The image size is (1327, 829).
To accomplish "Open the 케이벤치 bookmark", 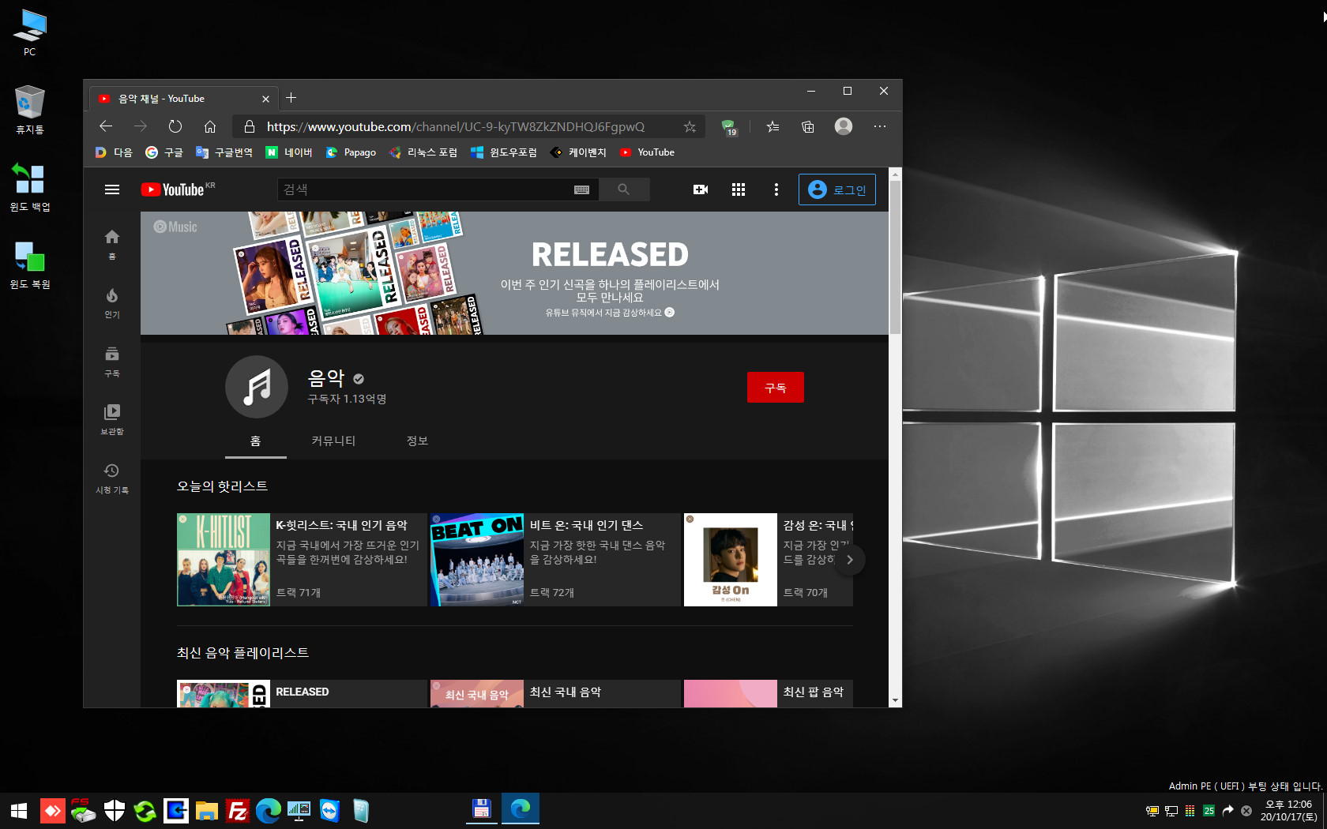I will pyautogui.click(x=578, y=152).
